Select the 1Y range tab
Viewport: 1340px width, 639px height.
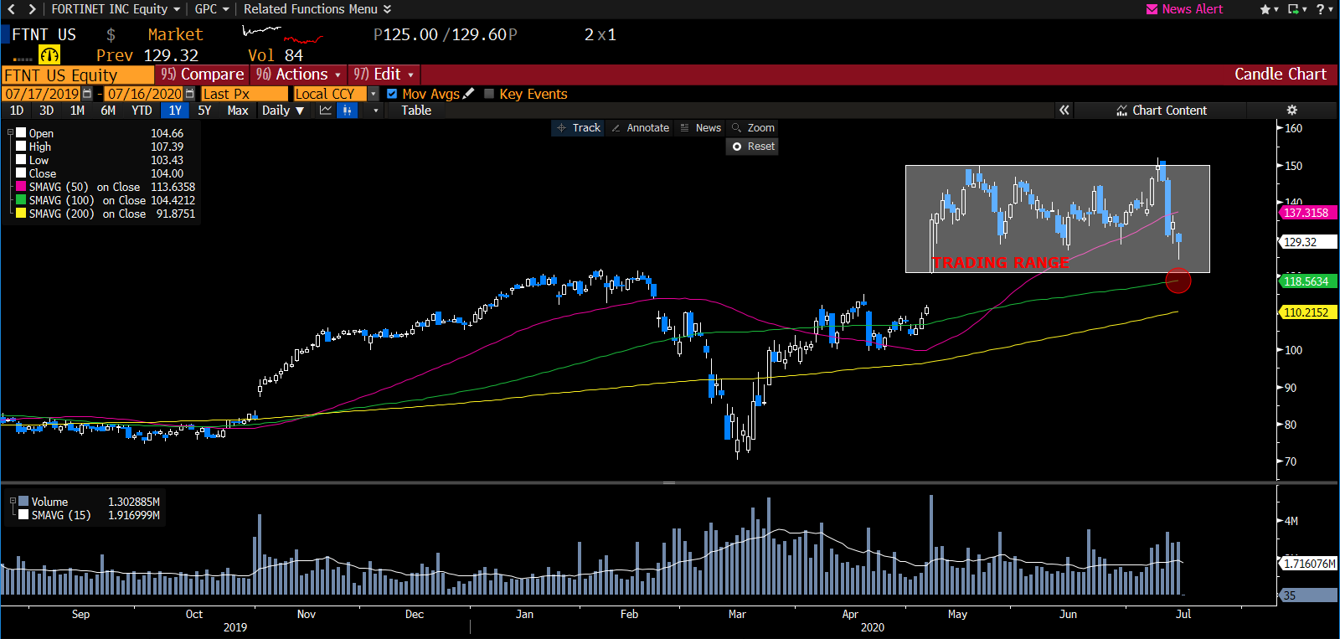175,111
